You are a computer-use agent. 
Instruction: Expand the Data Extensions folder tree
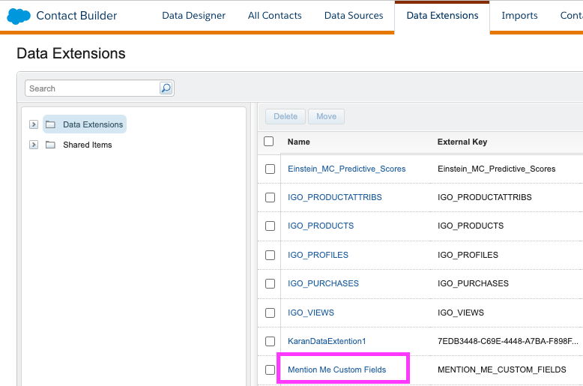click(x=34, y=124)
